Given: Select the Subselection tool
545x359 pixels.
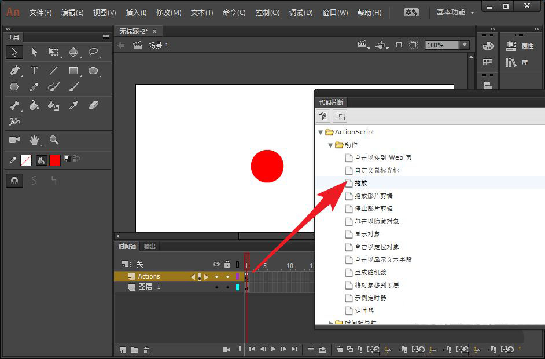Looking at the screenshot, I should pyautogui.click(x=34, y=52).
